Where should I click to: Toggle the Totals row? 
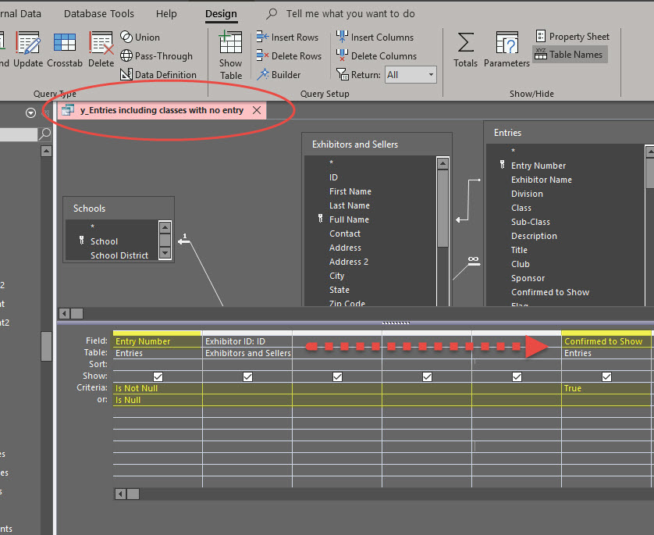tap(465, 50)
